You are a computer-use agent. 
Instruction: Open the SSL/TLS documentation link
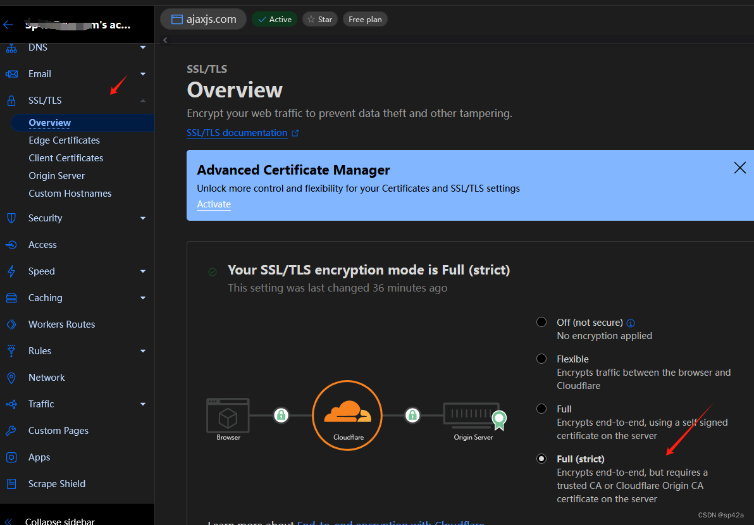coord(237,133)
